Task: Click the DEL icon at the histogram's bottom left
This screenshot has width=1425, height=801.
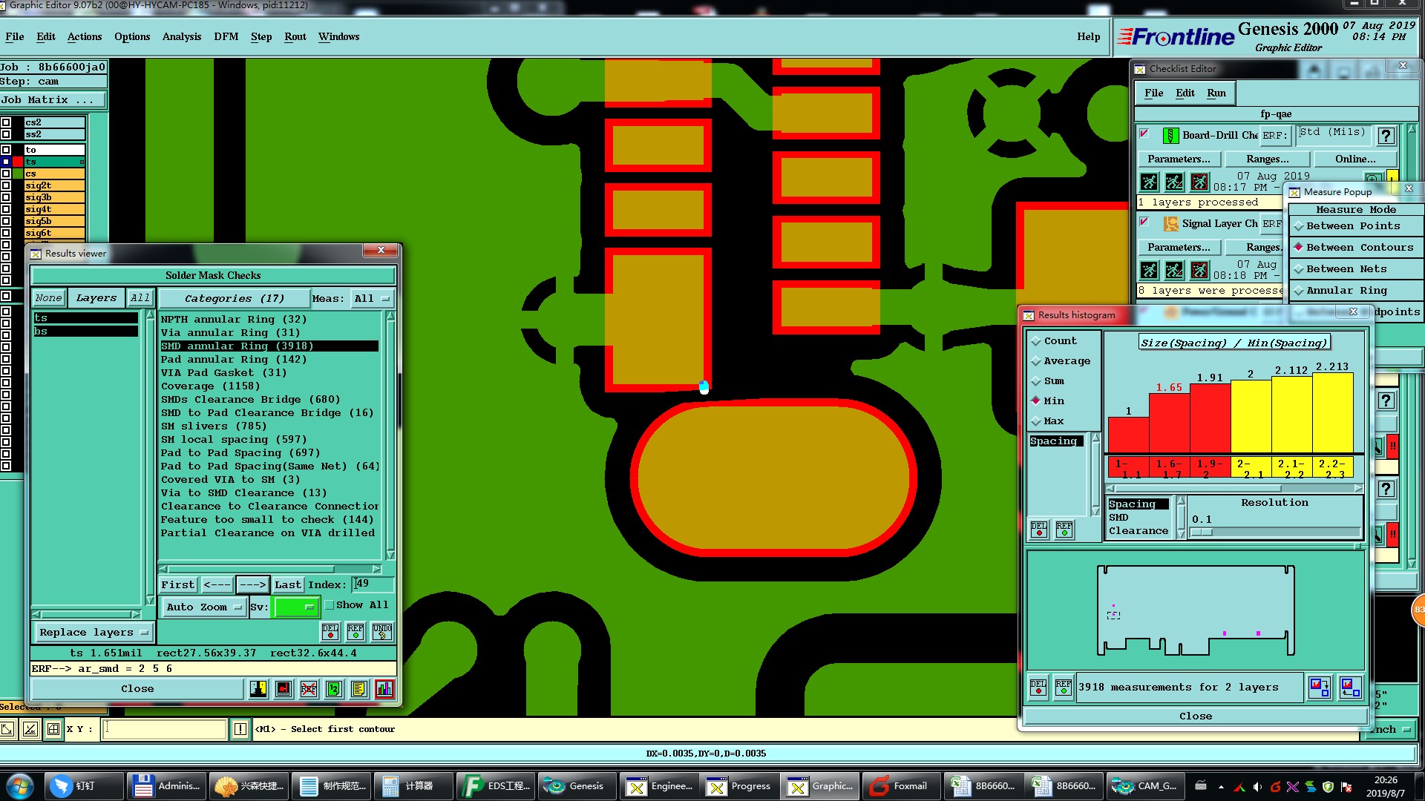Action: (1038, 688)
